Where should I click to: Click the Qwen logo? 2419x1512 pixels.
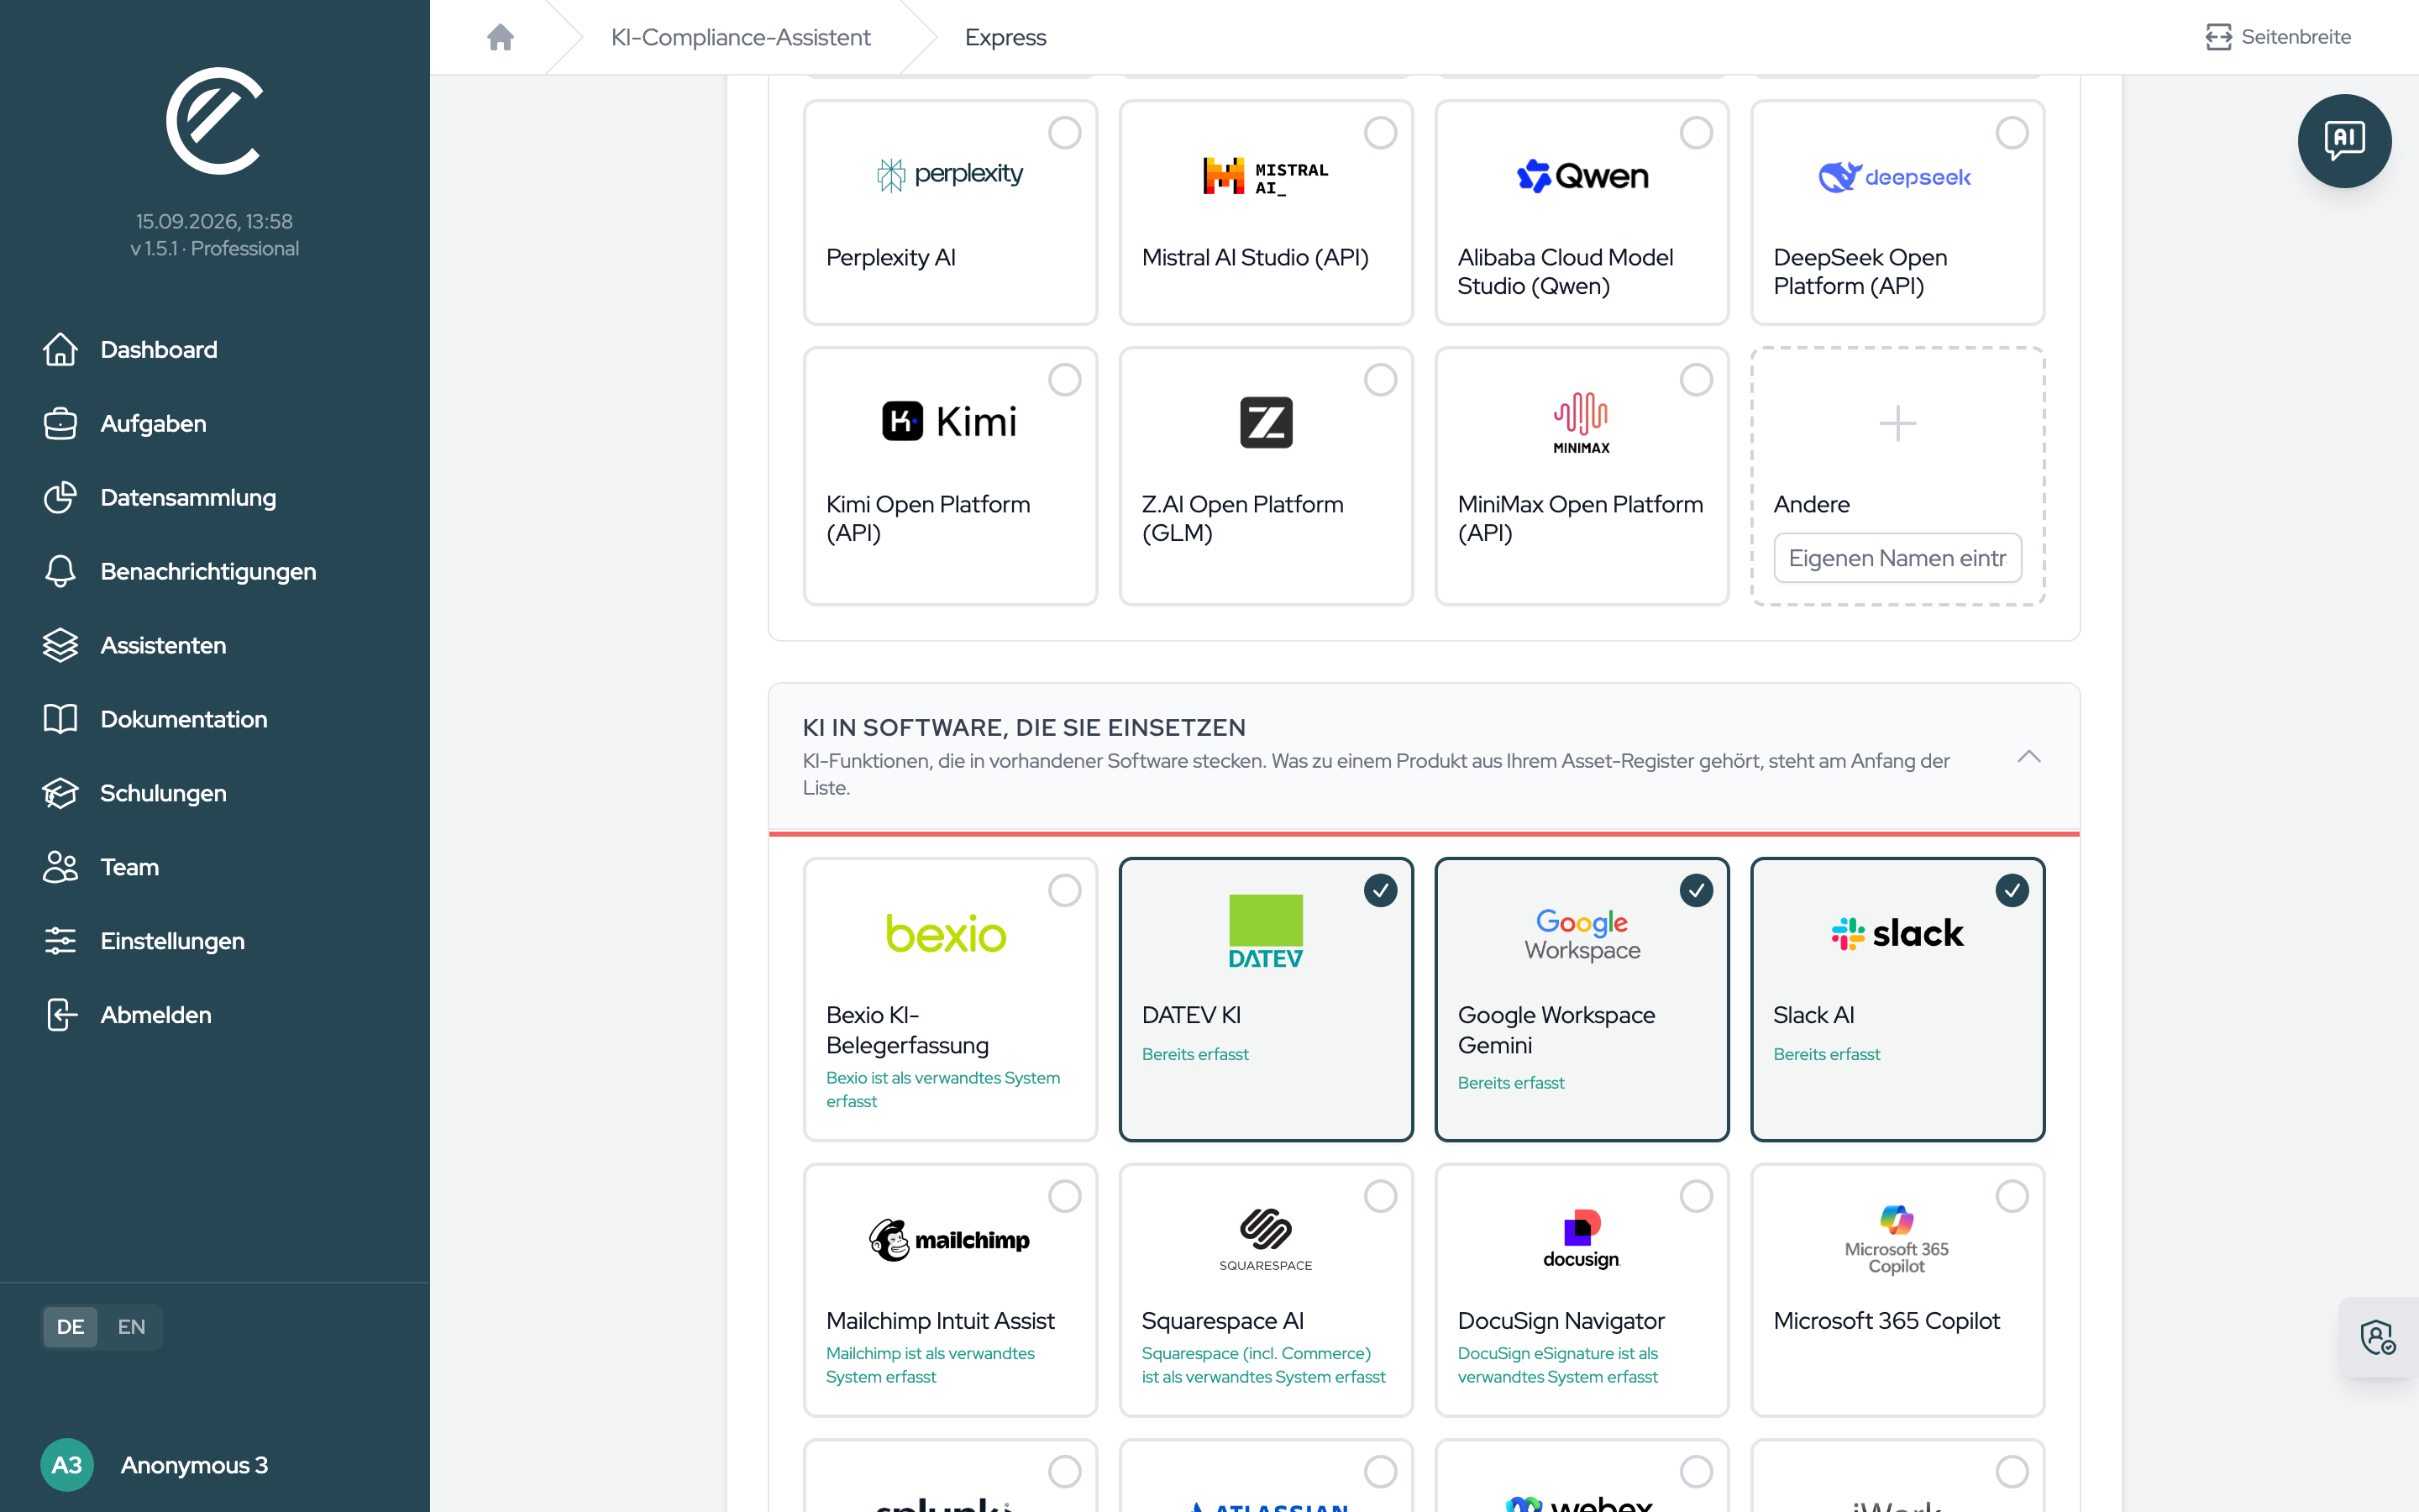[x=1582, y=176]
